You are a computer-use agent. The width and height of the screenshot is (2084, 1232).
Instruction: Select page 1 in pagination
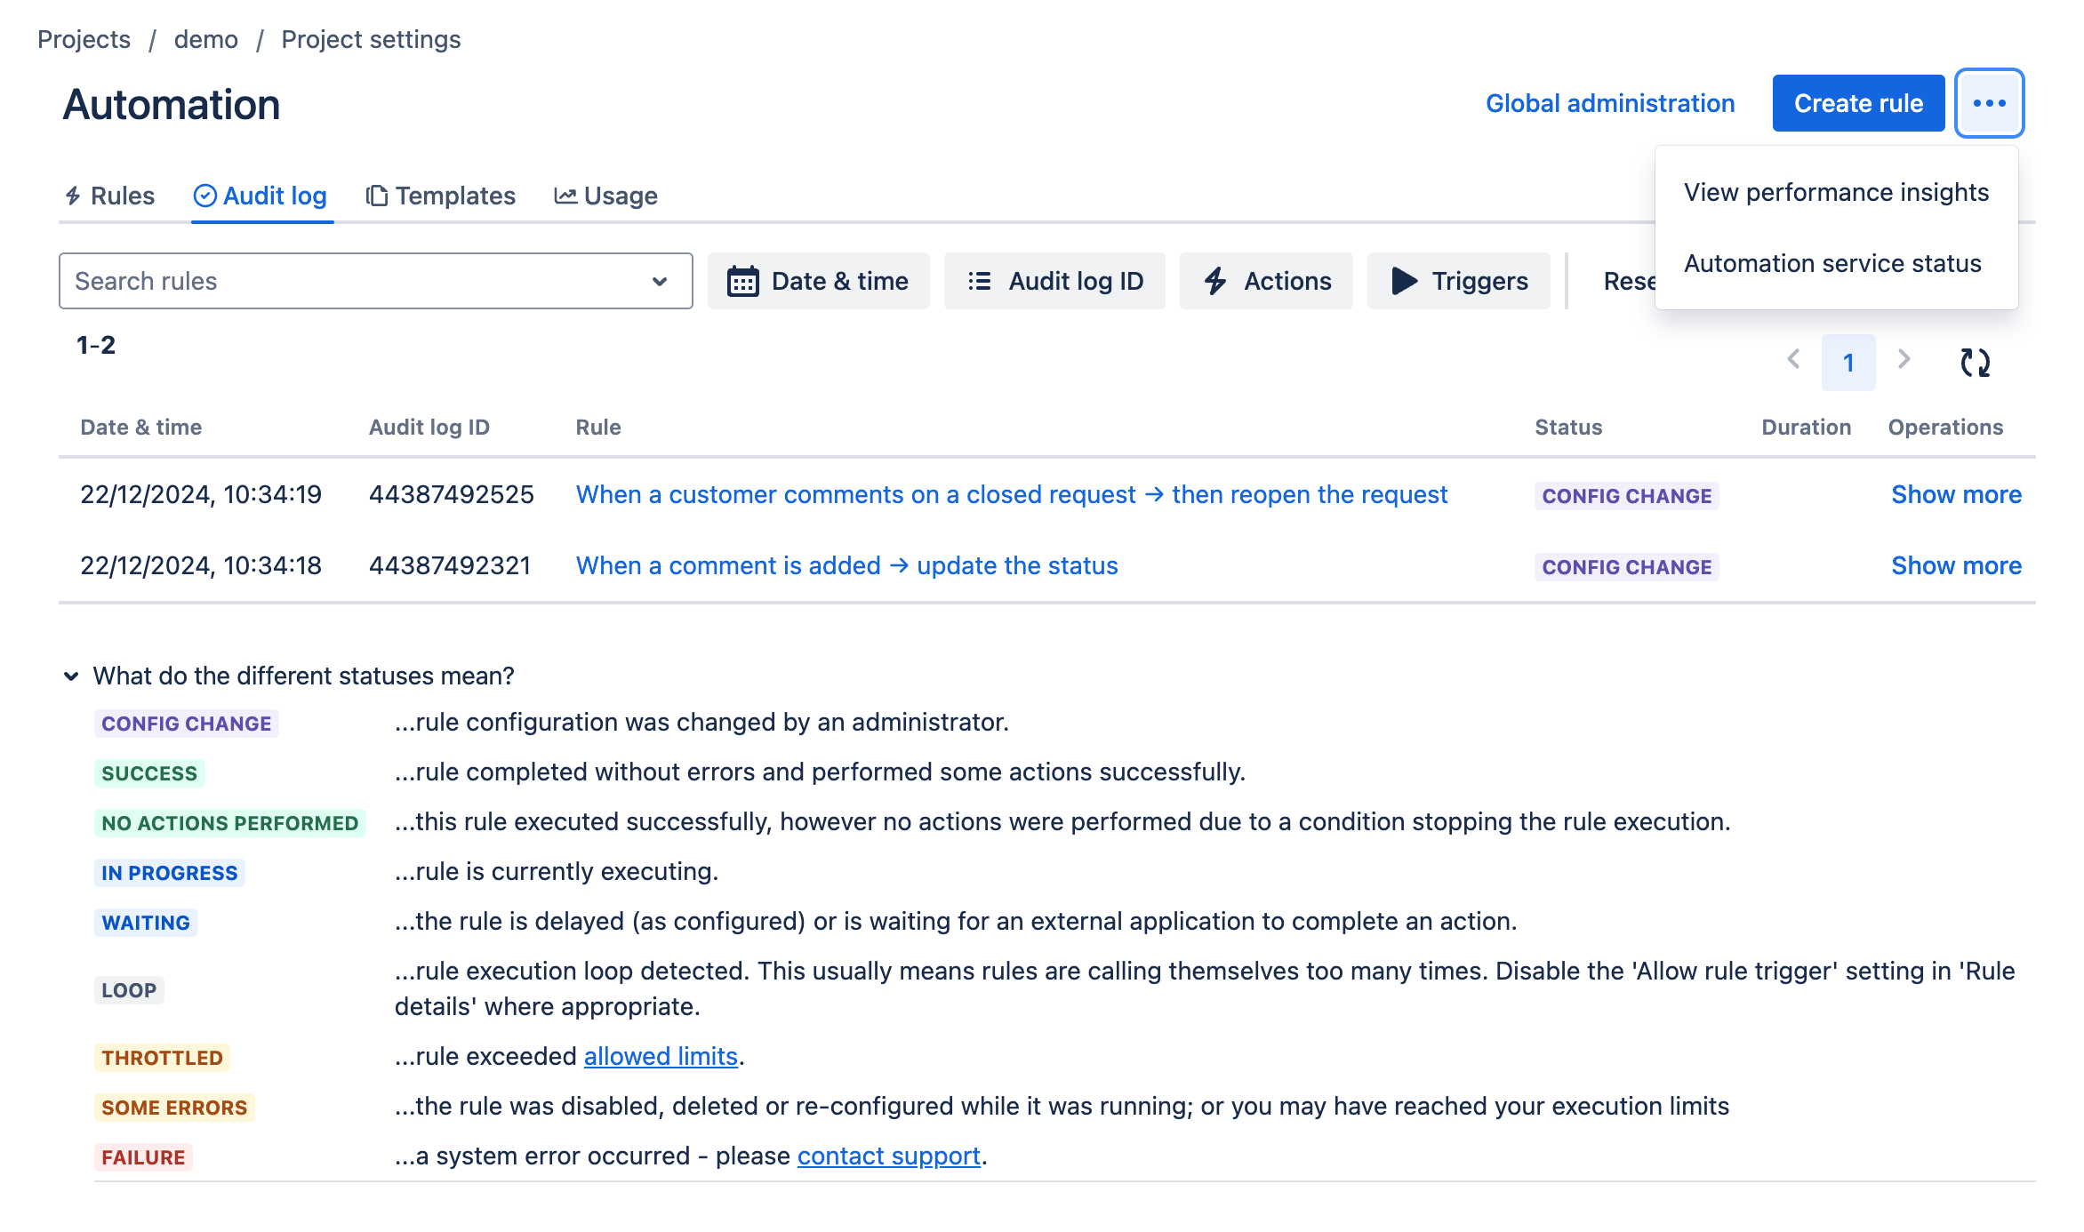pyautogui.click(x=1848, y=363)
